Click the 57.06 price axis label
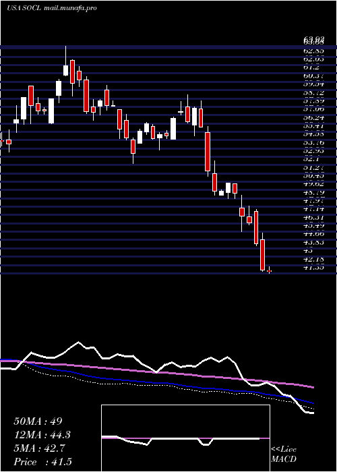This screenshot has width=337, height=472. coord(313,109)
